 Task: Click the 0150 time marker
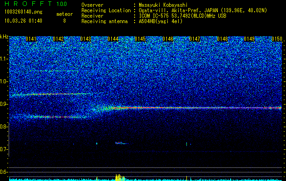click(x=277, y=39)
